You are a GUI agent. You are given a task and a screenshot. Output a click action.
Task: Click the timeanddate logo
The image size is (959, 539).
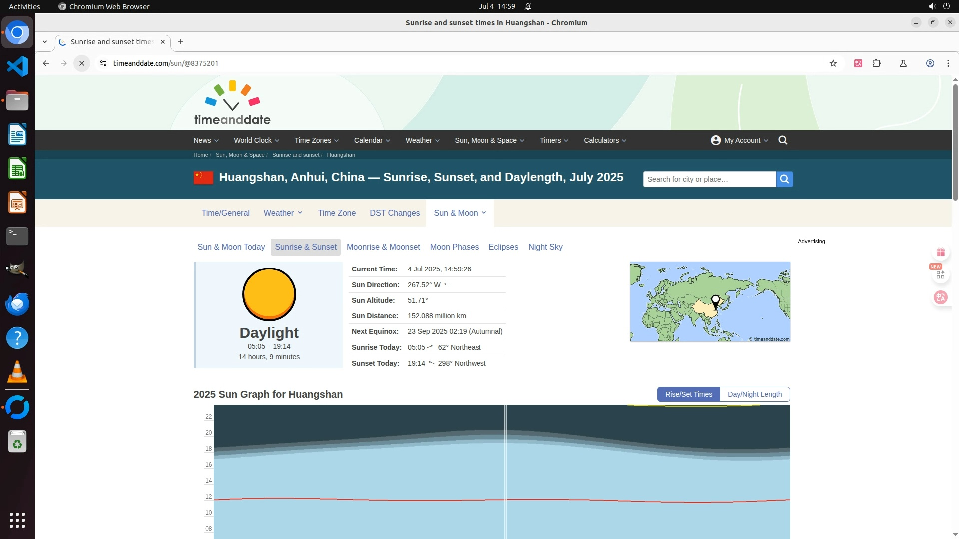coord(232,103)
